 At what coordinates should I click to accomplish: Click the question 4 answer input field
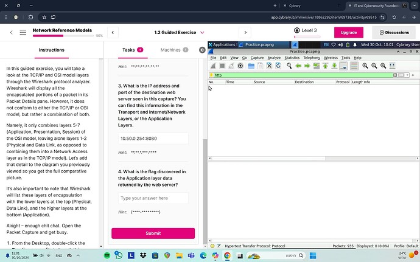[x=153, y=198]
